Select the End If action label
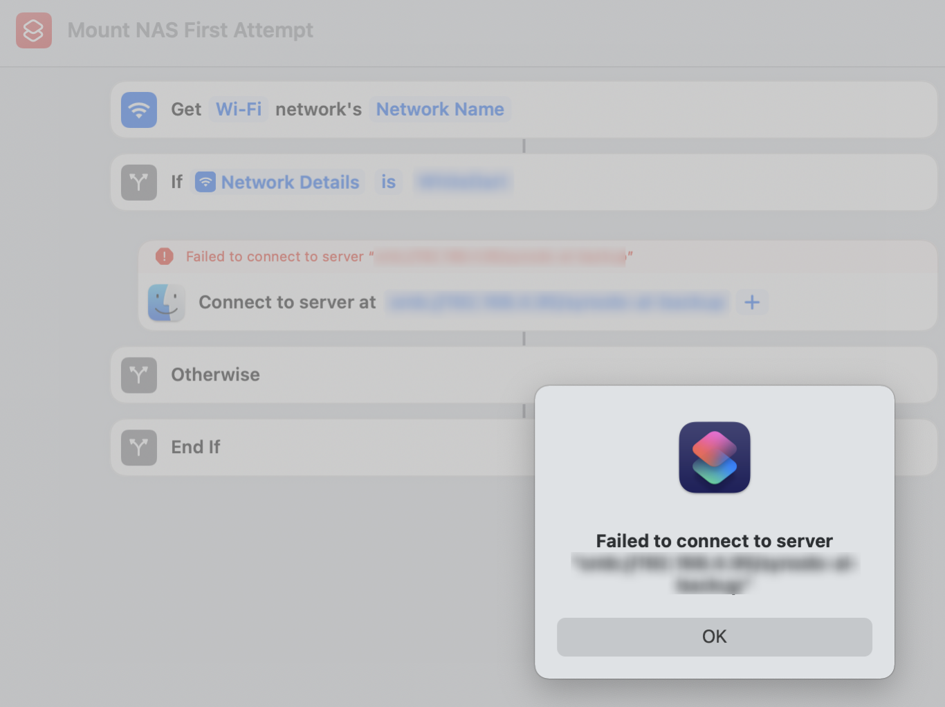This screenshot has height=707, width=945. coord(196,448)
